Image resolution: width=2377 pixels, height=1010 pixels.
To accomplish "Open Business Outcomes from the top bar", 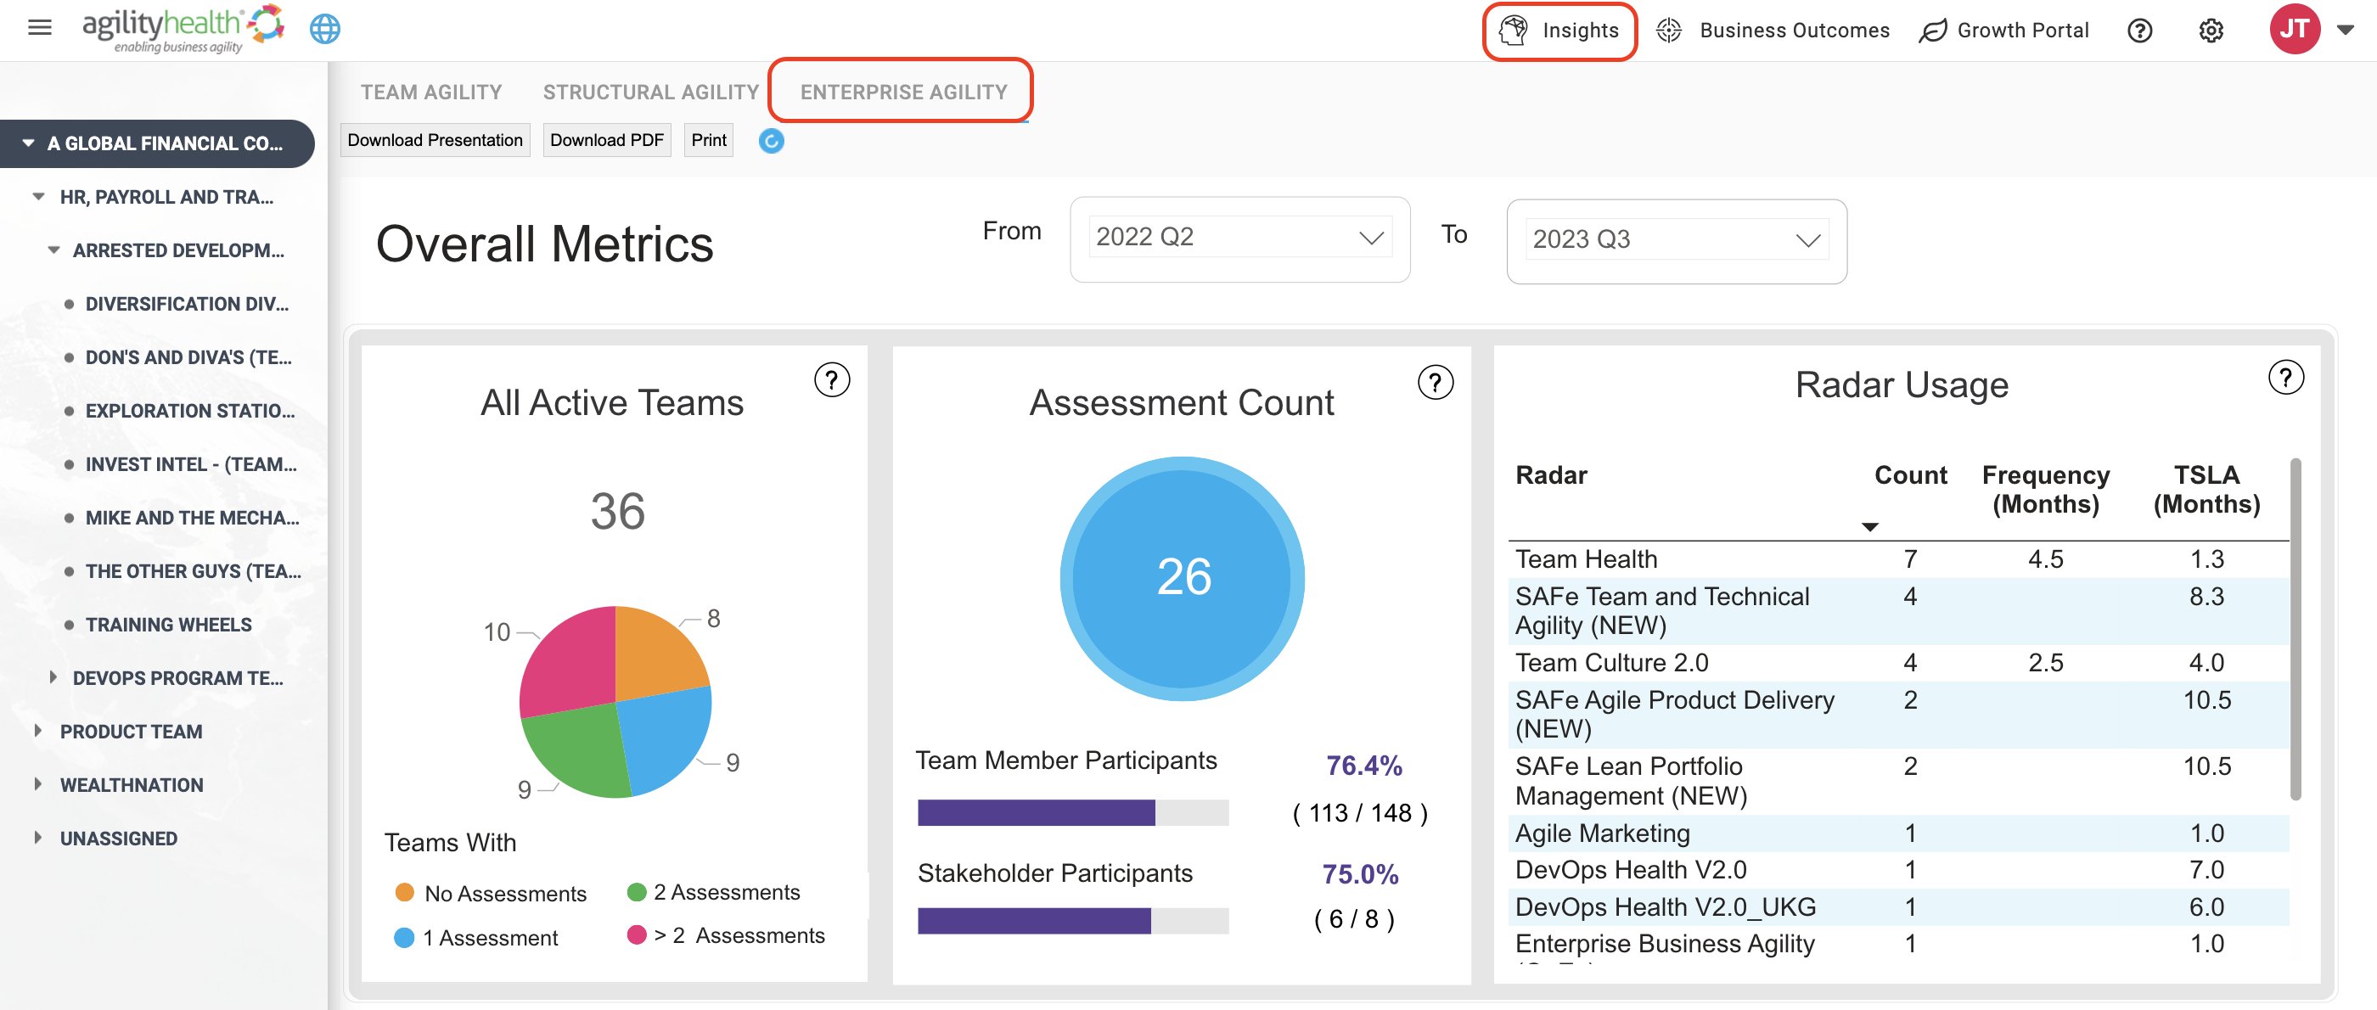I will coord(1773,31).
